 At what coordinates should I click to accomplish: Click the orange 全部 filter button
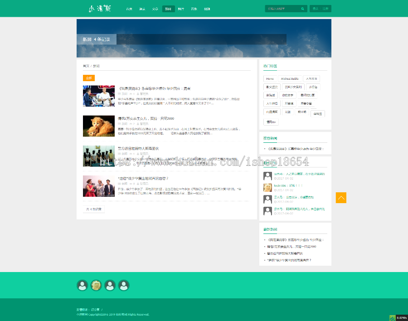pyautogui.click(x=89, y=78)
